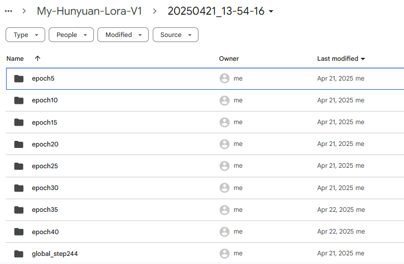Open the Type filter dropdown

(25, 35)
